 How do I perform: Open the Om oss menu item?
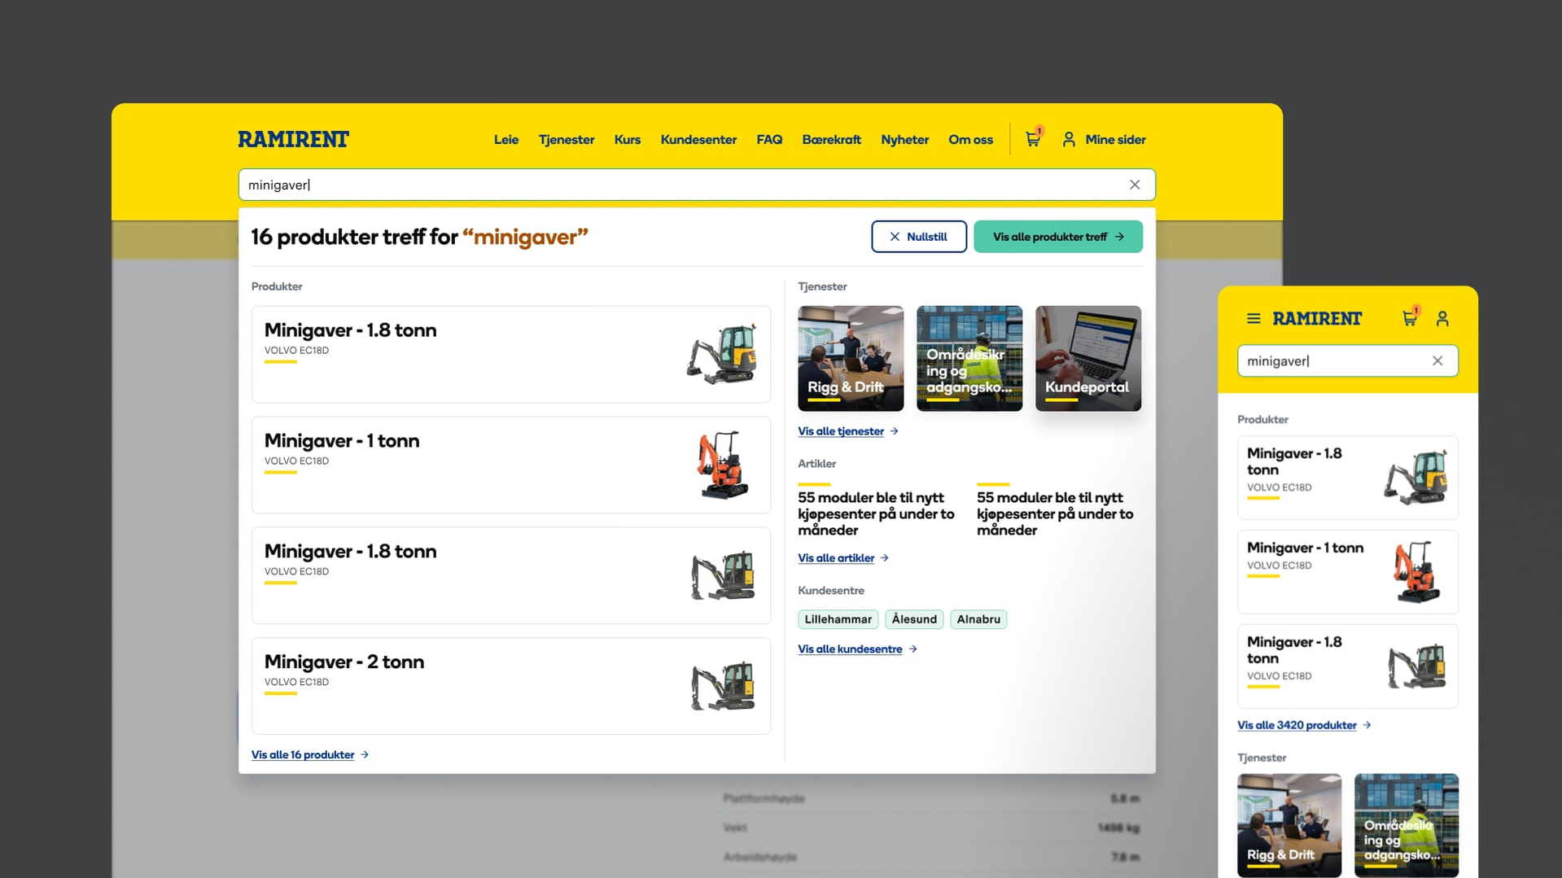click(x=970, y=139)
